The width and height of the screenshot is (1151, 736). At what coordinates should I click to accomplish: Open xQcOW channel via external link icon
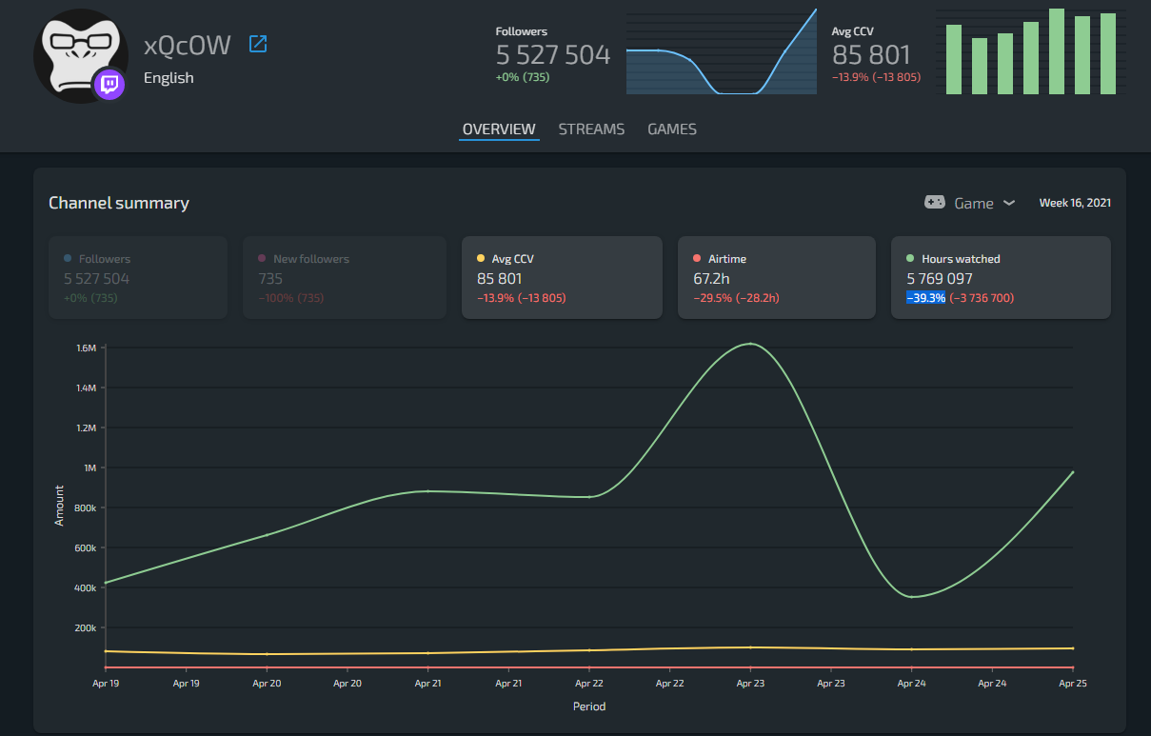(x=258, y=44)
